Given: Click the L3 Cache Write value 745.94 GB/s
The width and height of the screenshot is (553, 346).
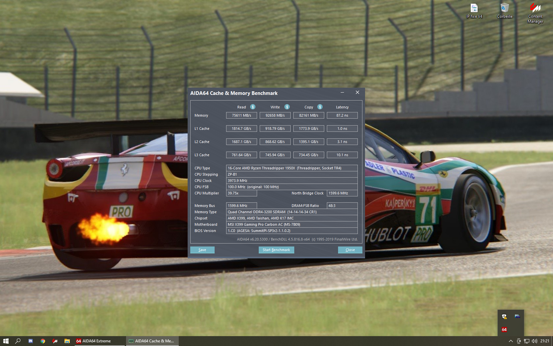Looking at the screenshot, I should [x=275, y=155].
